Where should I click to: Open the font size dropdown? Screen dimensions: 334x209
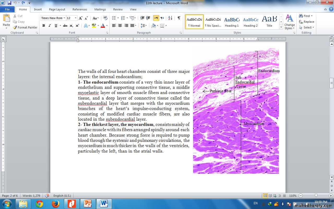[76, 18]
